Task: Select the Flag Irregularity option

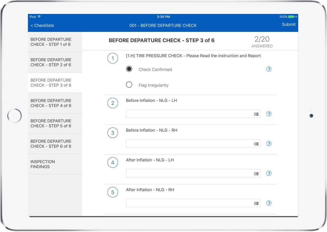Action: pyautogui.click(x=129, y=85)
